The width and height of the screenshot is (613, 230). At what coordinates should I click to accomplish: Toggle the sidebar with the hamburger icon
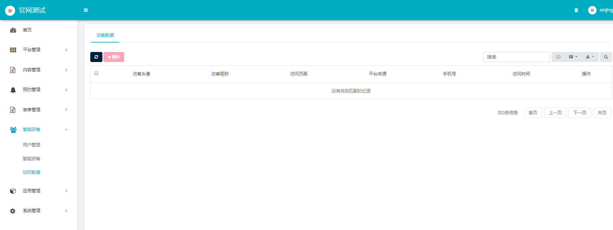point(86,10)
